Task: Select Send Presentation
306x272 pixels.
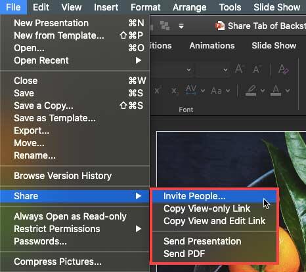Action: [215, 241]
